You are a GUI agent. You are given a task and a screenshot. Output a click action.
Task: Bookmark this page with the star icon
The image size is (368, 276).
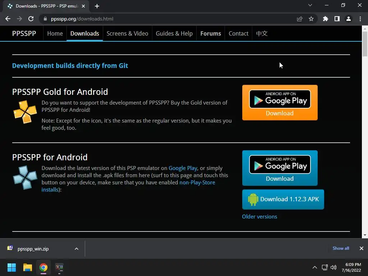[311, 19]
